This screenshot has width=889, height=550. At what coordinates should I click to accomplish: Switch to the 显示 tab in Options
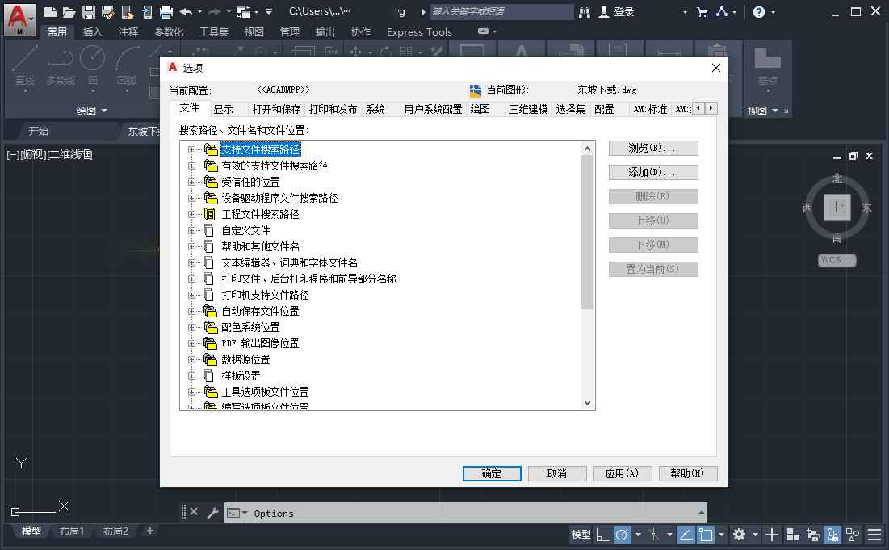coord(224,109)
